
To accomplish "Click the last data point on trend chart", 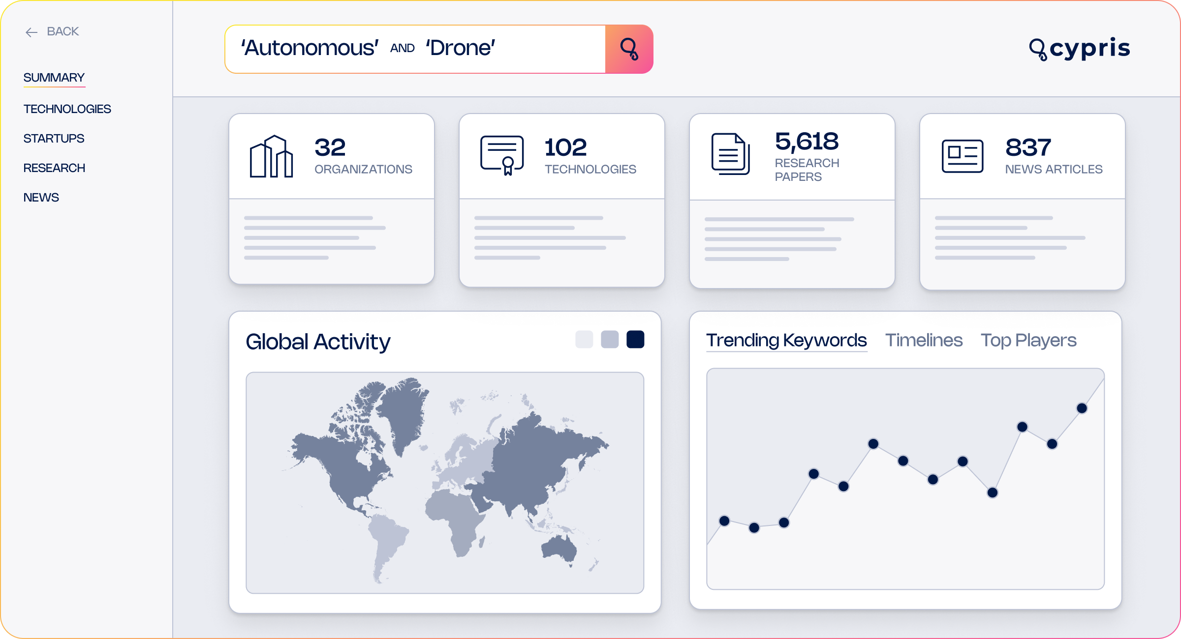I will 1082,408.
